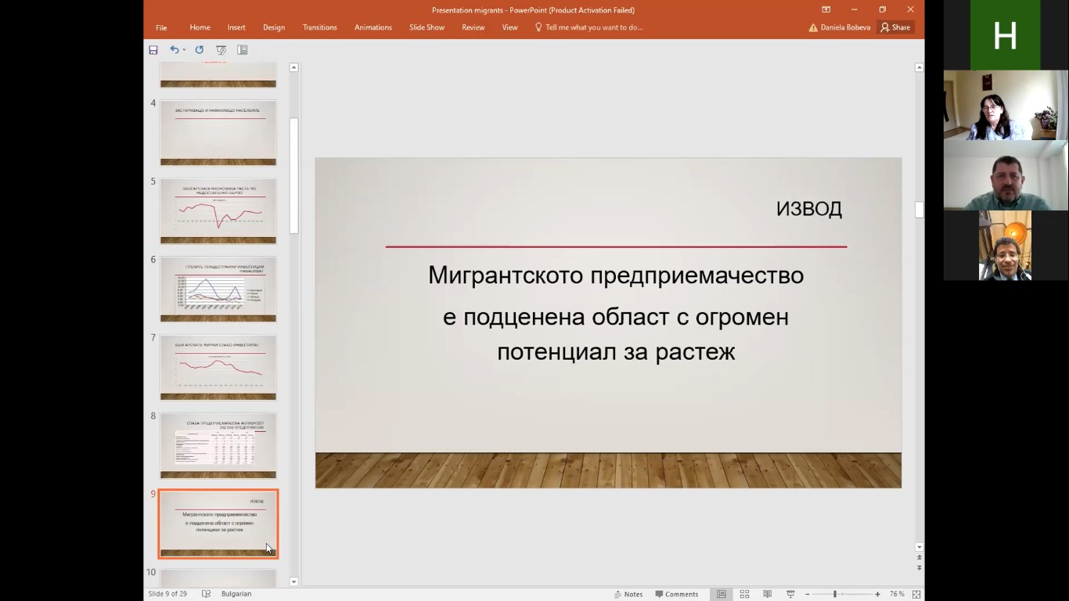Switch to Slide Sorter view
The width and height of the screenshot is (1069, 601).
744,594
